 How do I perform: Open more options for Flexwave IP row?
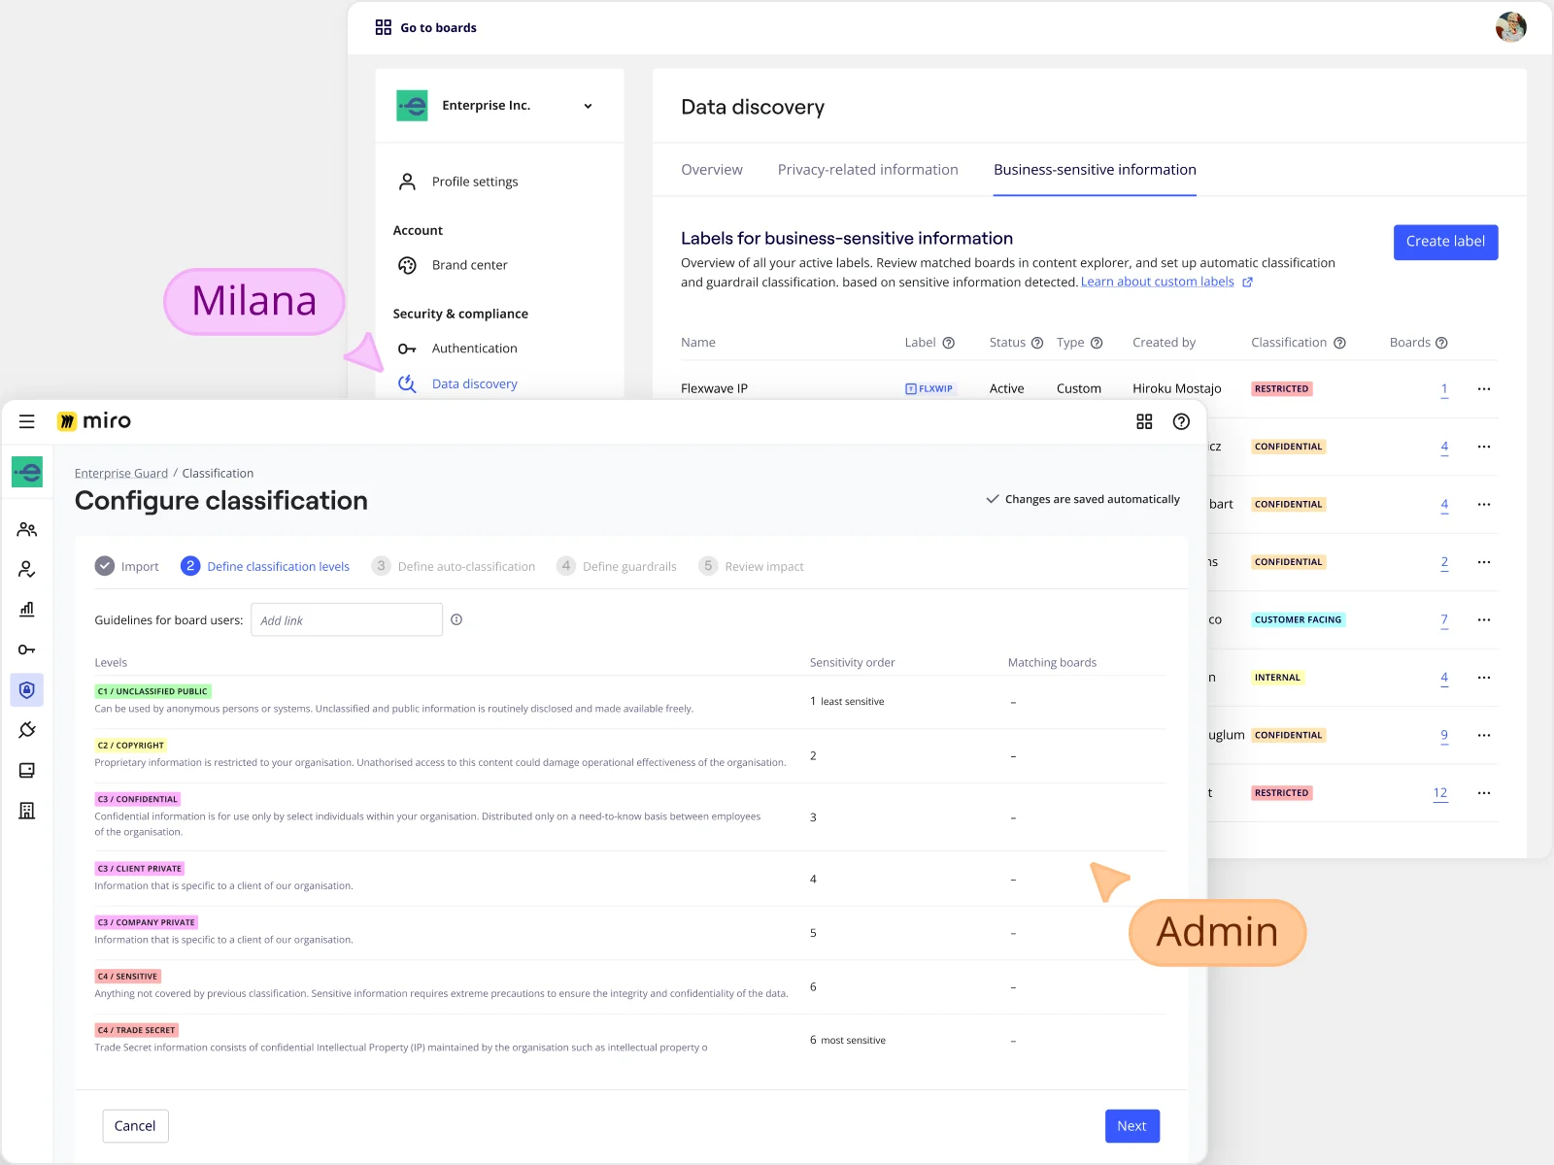click(x=1483, y=388)
